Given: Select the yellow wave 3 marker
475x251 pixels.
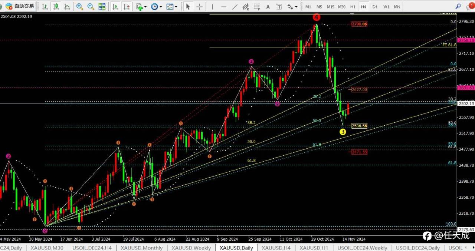Looking at the screenshot, I should [x=343, y=132].
